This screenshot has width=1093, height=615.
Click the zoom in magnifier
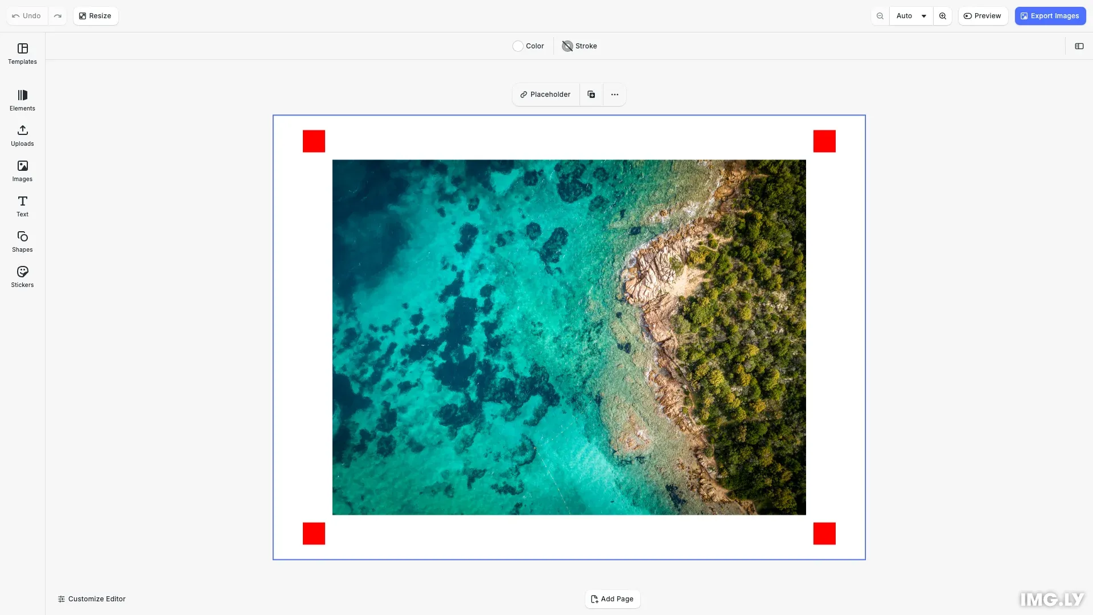point(943,16)
